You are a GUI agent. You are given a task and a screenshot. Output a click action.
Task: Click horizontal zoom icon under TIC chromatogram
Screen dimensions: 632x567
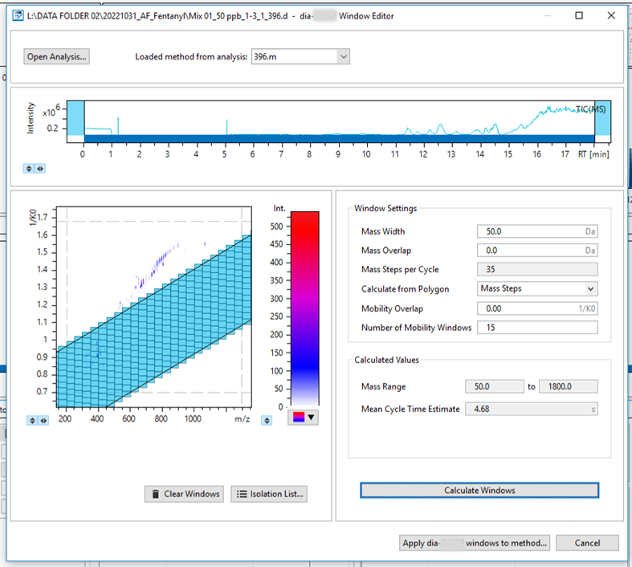[x=40, y=169]
